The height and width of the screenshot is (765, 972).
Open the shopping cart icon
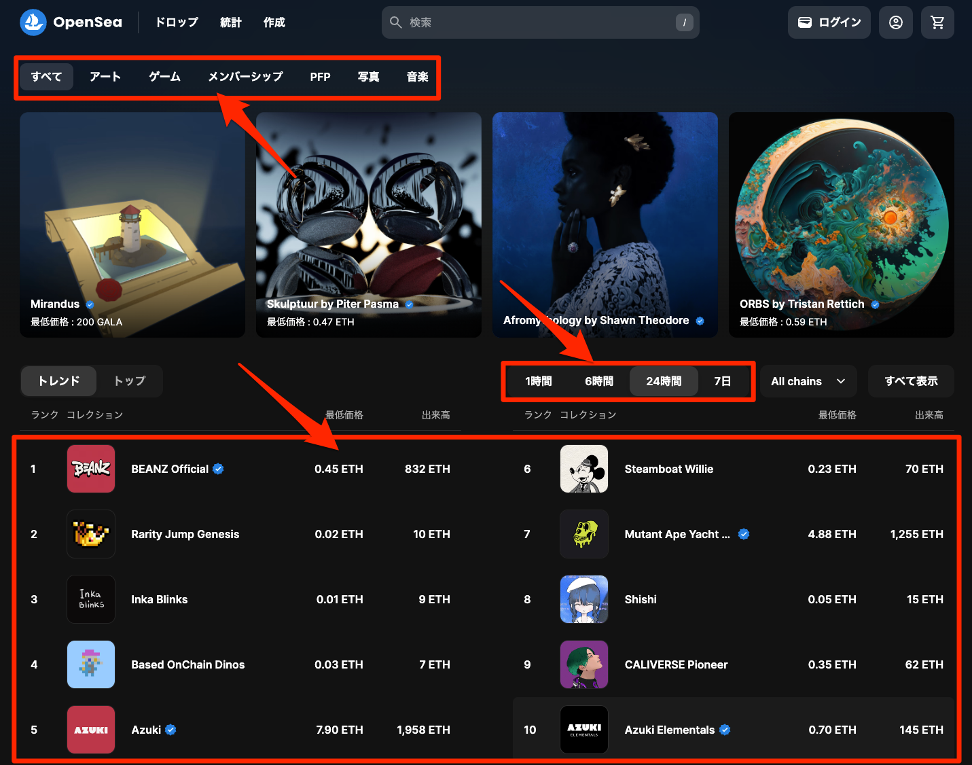click(938, 22)
